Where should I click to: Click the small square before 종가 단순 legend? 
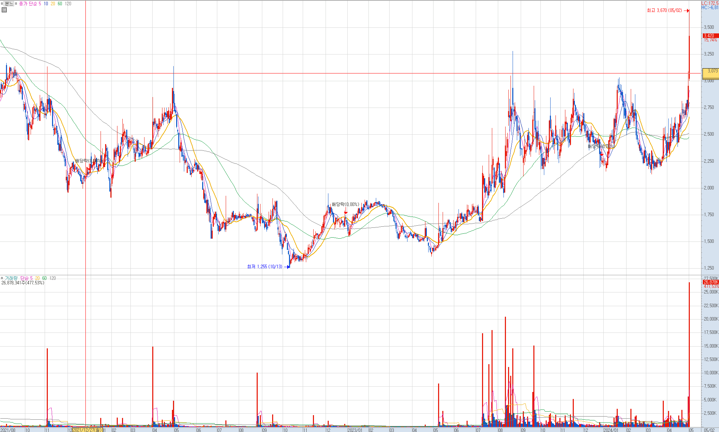[16, 4]
